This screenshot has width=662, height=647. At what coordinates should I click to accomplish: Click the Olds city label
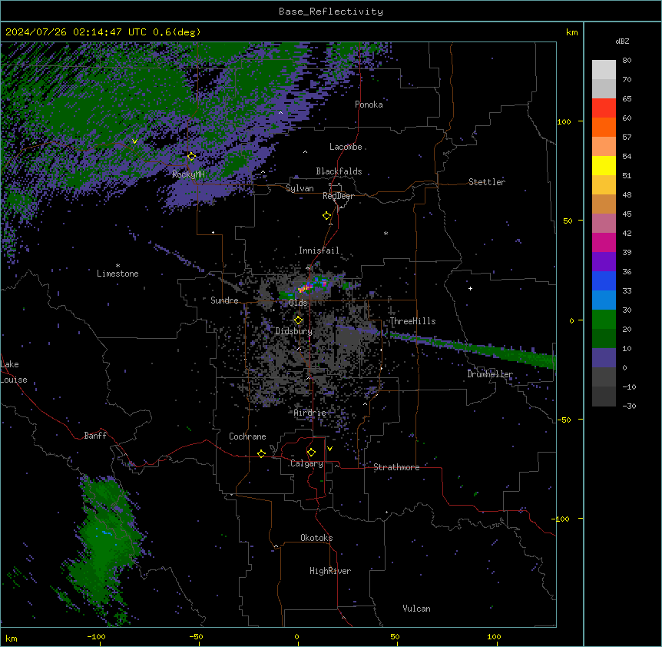click(298, 303)
